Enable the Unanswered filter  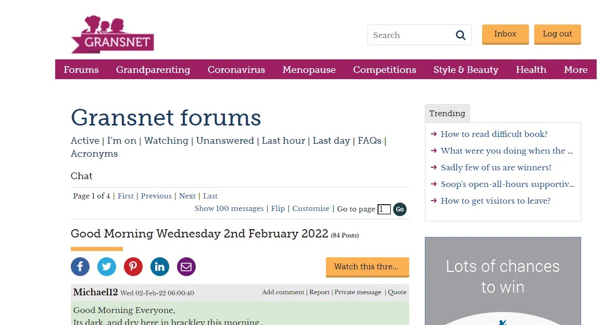[x=225, y=141]
